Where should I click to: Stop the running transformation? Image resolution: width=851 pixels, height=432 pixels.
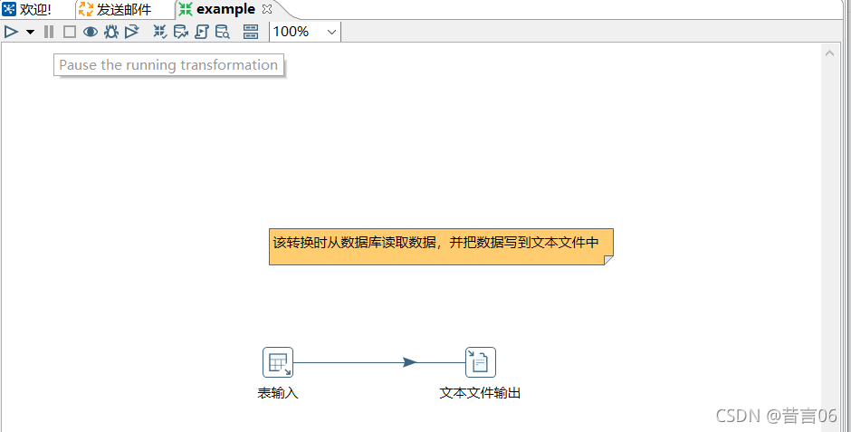click(x=70, y=32)
